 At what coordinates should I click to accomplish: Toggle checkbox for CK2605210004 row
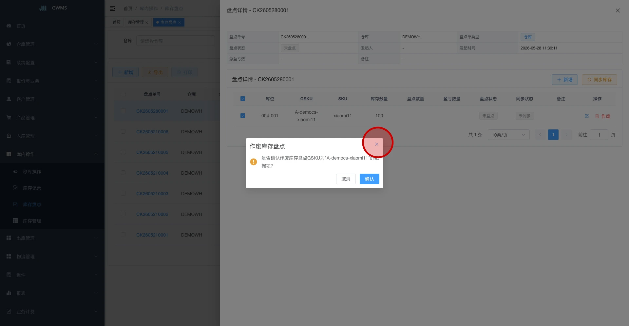[123, 173]
